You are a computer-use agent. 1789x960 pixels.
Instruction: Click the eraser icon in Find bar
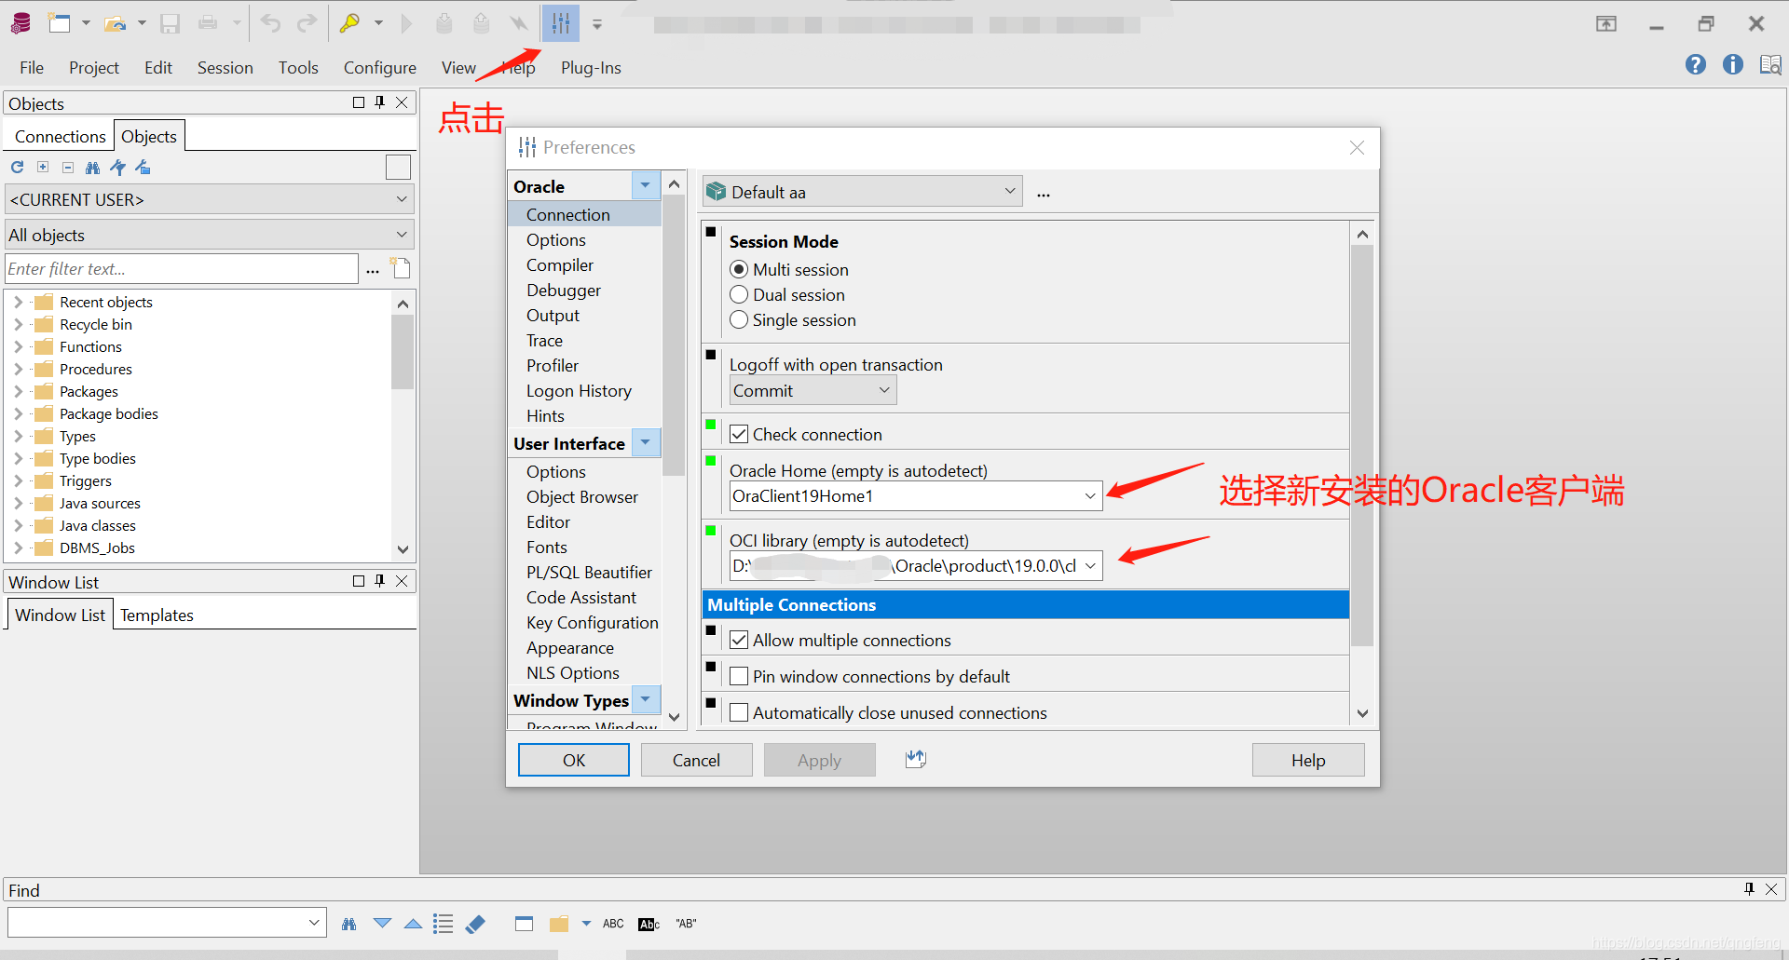475,924
